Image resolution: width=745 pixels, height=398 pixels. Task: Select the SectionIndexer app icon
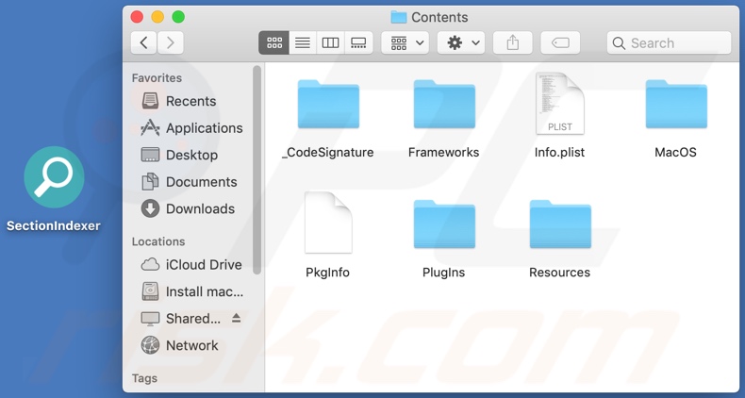tap(54, 177)
